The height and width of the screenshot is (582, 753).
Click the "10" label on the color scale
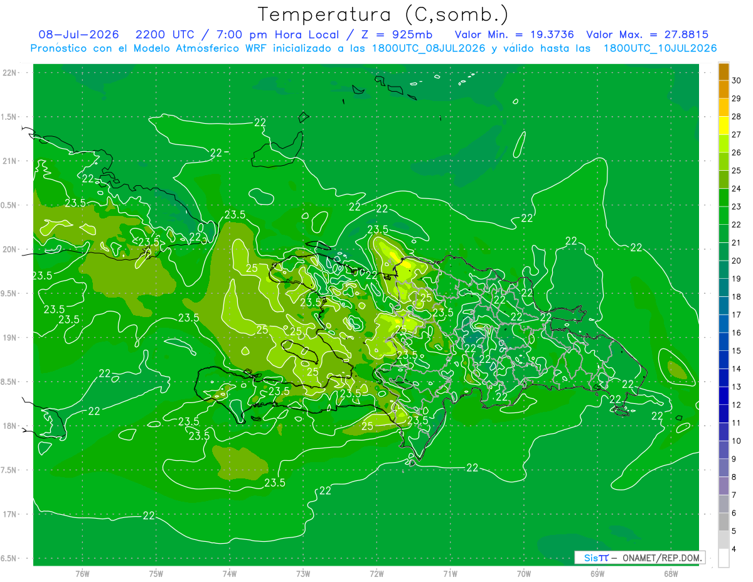pyautogui.click(x=737, y=441)
